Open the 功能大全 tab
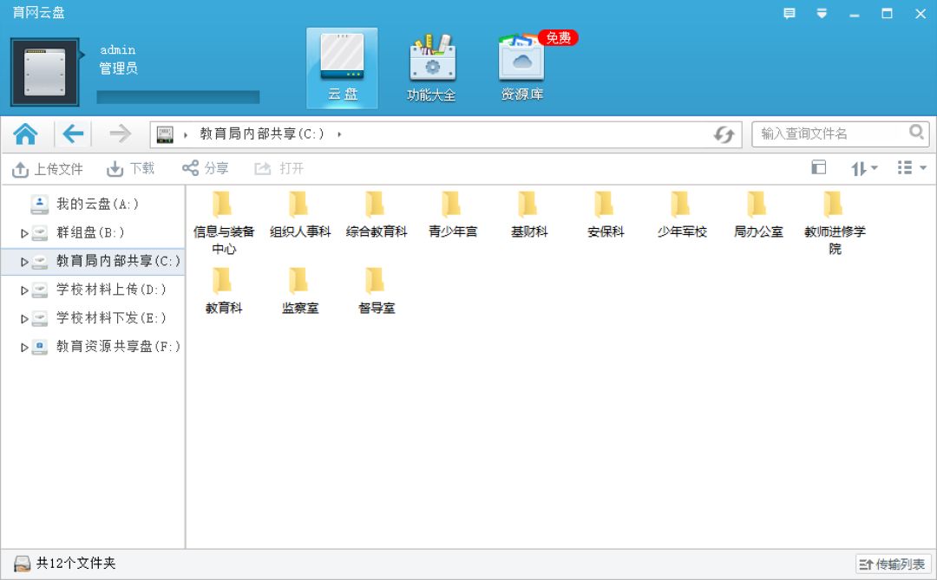 click(x=431, y=68)
